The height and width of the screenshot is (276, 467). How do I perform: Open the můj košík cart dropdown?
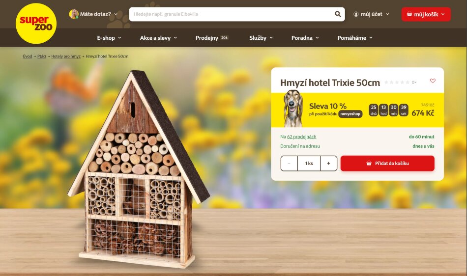point(426,14)
